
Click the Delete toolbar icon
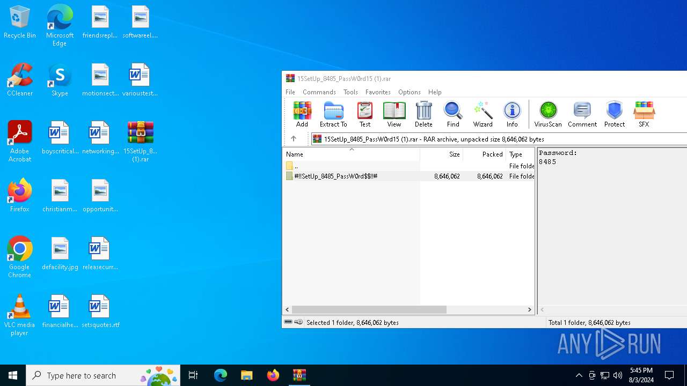coord(423,115)
